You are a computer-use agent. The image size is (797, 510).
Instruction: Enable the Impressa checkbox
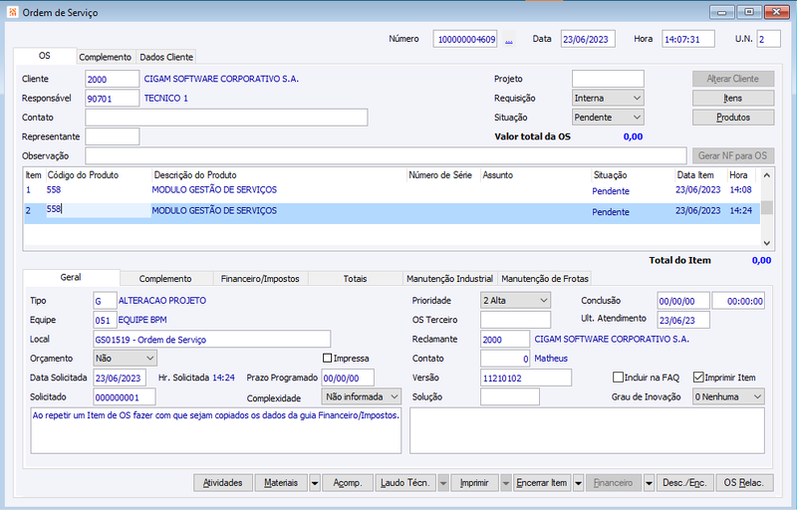[x=328, y=359]
